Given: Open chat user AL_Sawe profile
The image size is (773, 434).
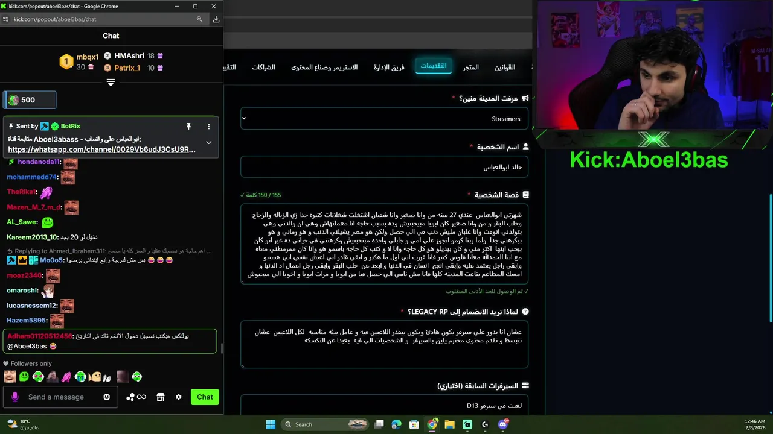Looking at the screenshot, I should 22,222.
